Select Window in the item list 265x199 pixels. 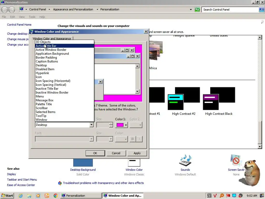tap(64, 120)
